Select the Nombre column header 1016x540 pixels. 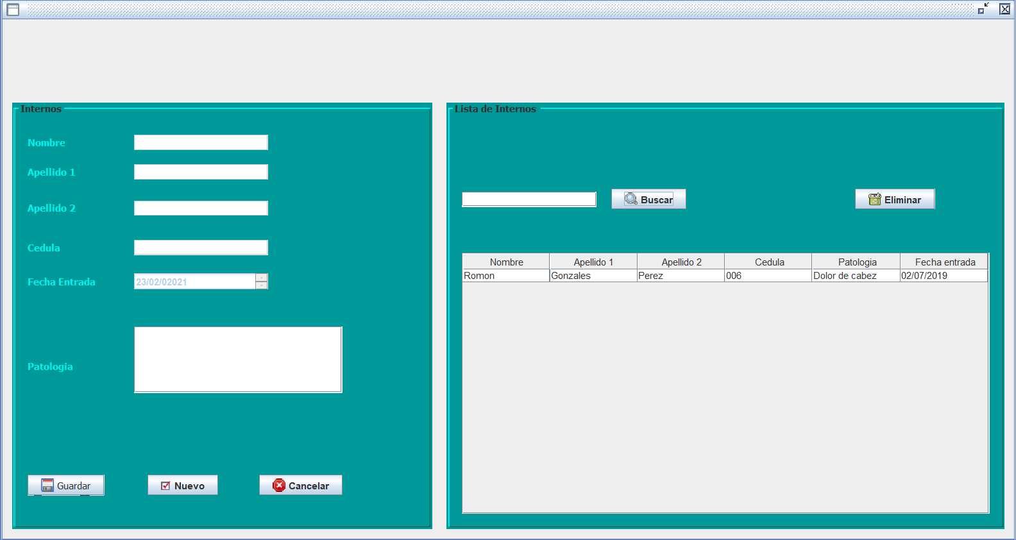(x=506, y=262)
